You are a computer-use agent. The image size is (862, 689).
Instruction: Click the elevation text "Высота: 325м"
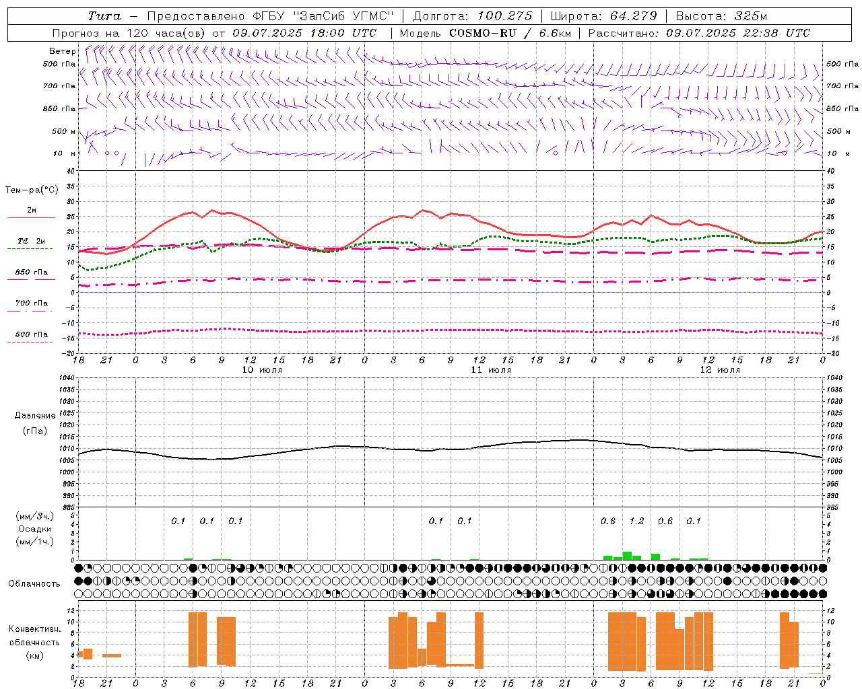(721, 15)
